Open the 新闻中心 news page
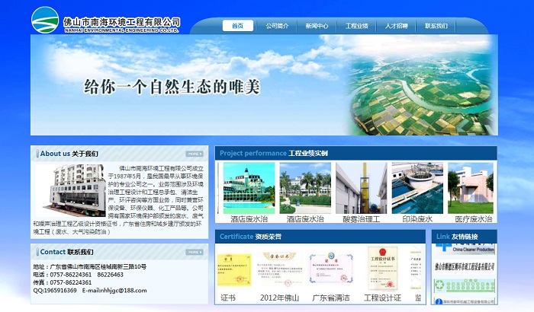This screenshot has height=312, width=534. click(x=317, y=26)
